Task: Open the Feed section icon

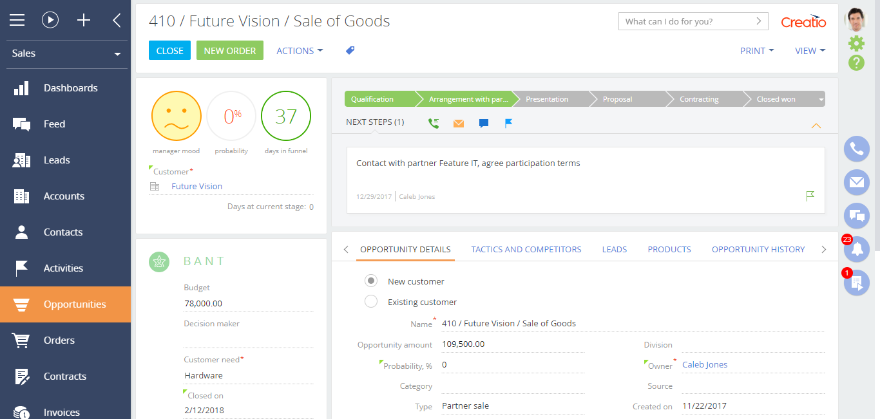Action: tap(22, 124)
